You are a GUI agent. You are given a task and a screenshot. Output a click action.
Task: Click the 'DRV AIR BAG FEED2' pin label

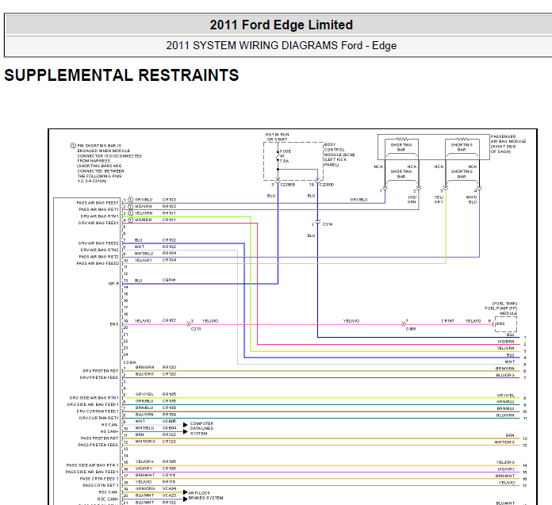click(x=98, y=243)
